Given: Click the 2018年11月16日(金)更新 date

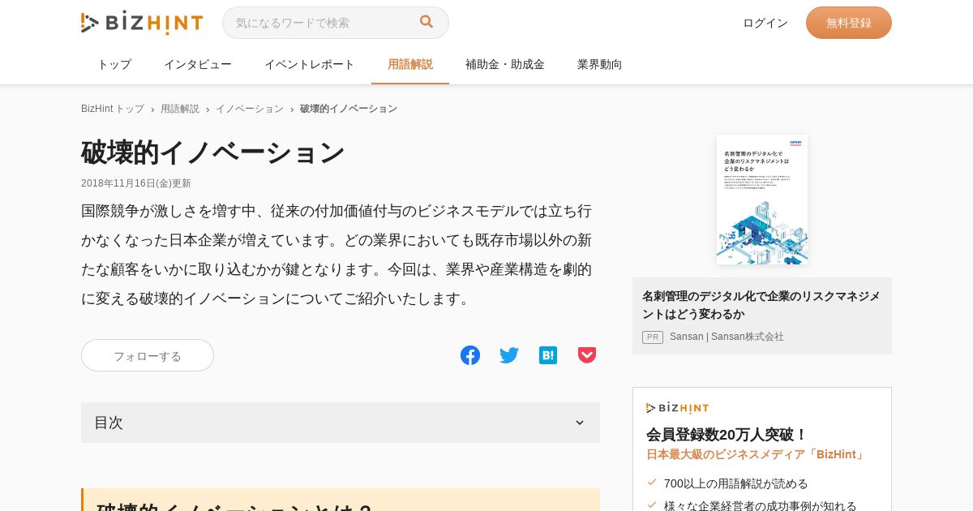Looking at the screenshot, I should click(x=136, y=183).
